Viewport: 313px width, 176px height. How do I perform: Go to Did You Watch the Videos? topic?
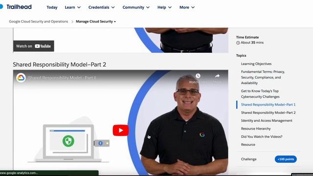[262, 136]
